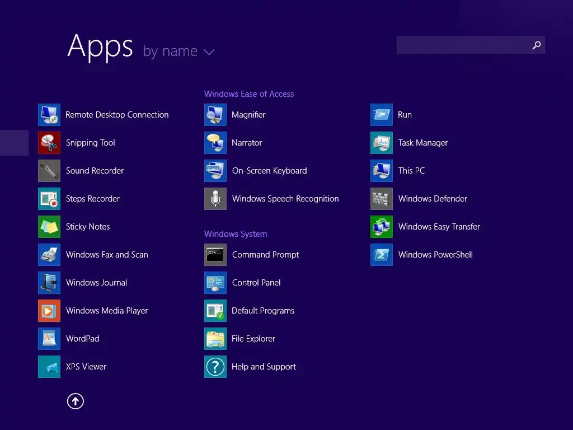Viewport: 573px width, 430px height.
Task: Launch the Windows PowerShell icon
Action: click(382, 255)
